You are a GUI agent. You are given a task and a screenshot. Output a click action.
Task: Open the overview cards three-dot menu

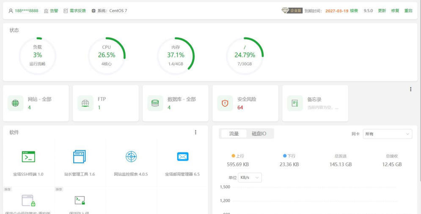pyautogui.click(x=410, y=89)
